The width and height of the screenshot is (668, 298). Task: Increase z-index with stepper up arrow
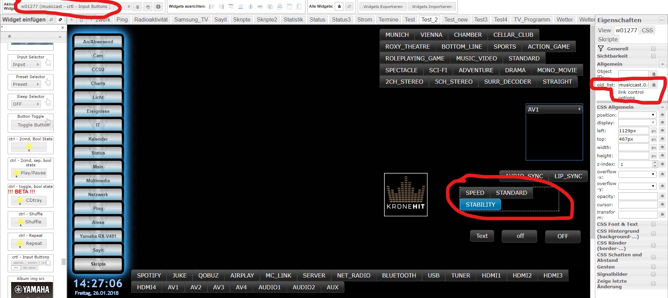[654, 162]
